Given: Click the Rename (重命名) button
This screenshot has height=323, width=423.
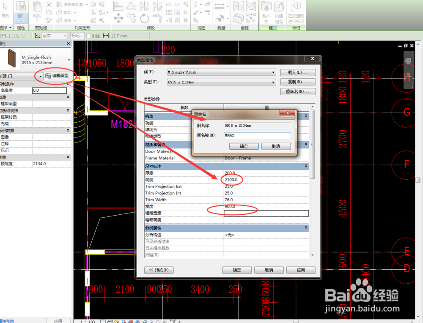Looking at the screenshot, I should pos(298,91).
